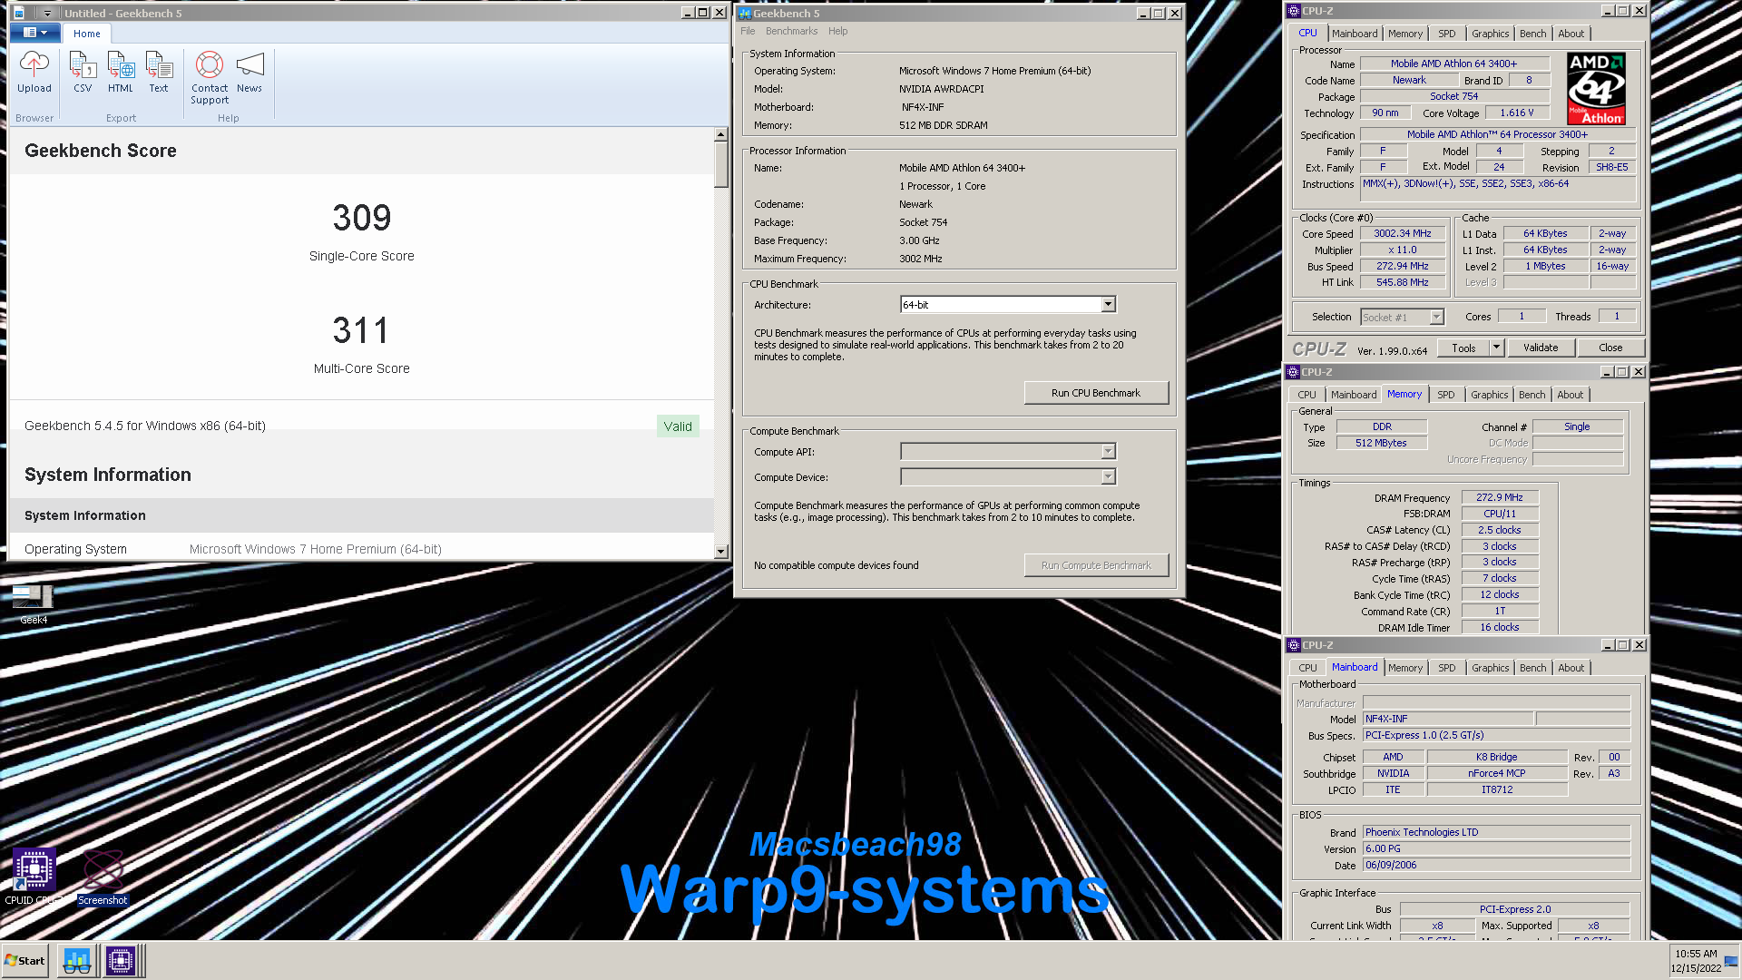Click the Run Compute Benchmark button

pos(1096,565)
